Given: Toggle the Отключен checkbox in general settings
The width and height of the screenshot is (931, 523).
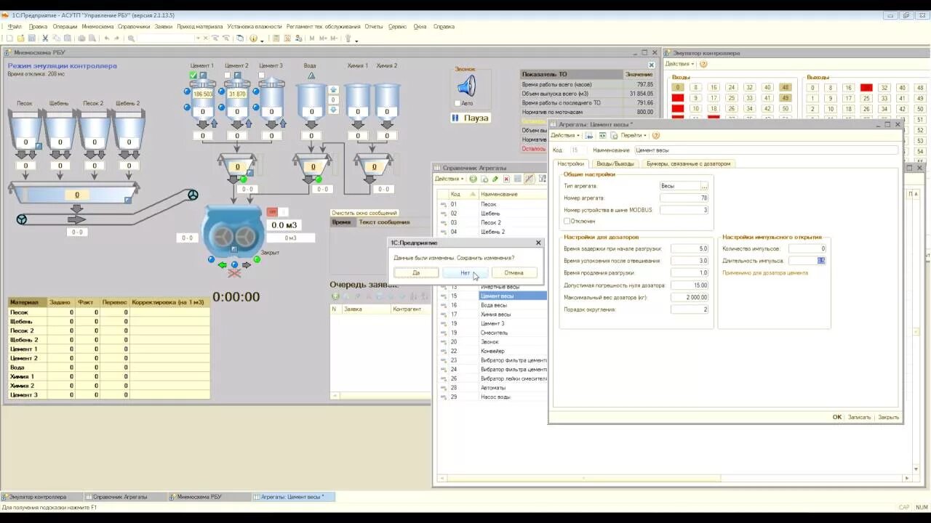Looking at the screenshot, I should pyautogui.click(x=567, y=221).
